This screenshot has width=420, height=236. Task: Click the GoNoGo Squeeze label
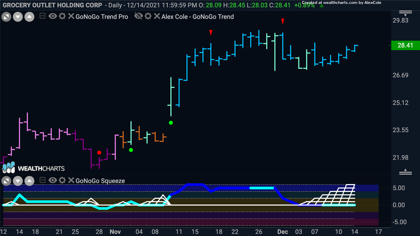(x=100, y=181)
